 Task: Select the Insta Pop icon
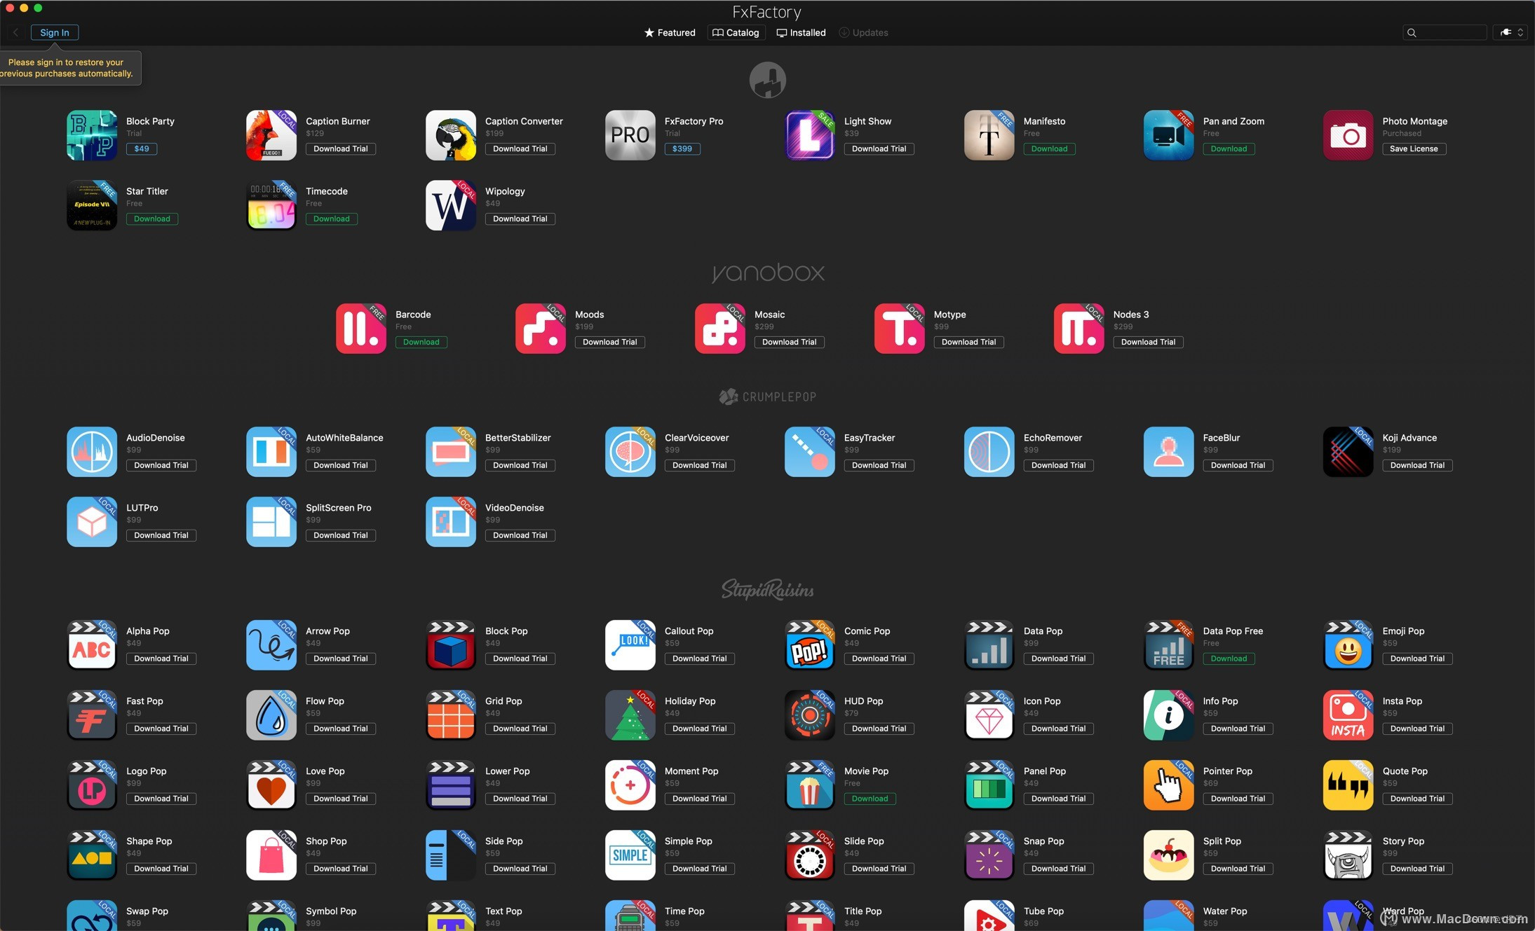[1348, 715]
